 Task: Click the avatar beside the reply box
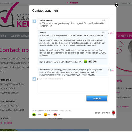[x=34, y=79]
